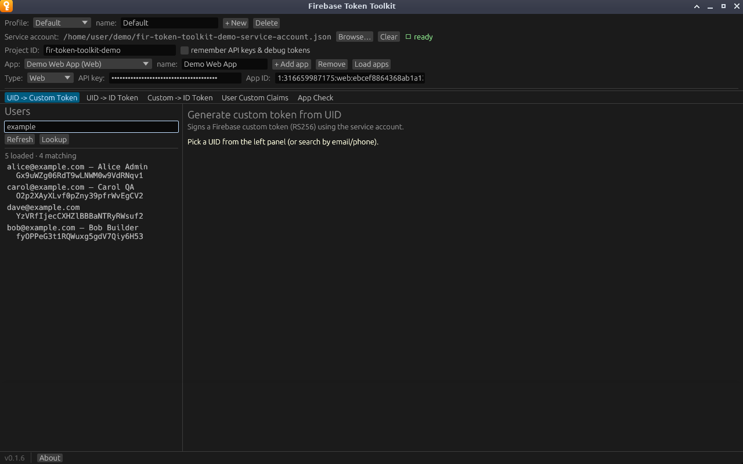Click the version label v0.1.6
Screen dimensions: 743x464
15,458
